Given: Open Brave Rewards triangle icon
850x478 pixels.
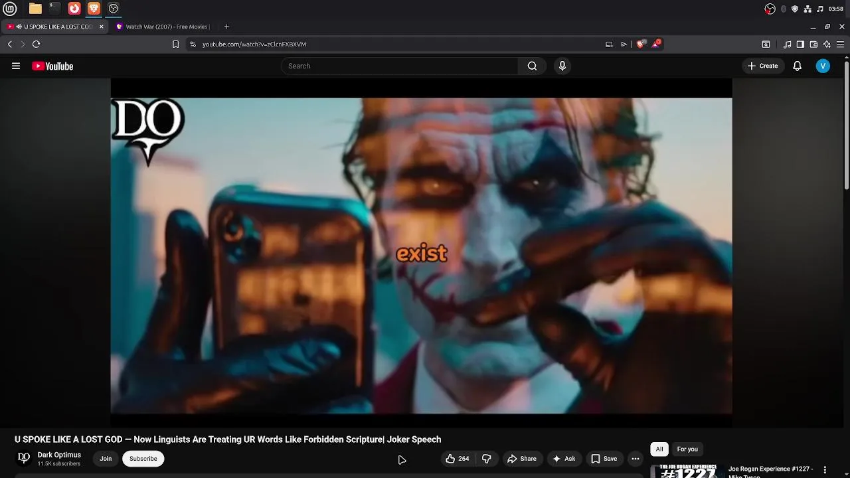Looking at the screenshot, I should [x=657, y=44].
